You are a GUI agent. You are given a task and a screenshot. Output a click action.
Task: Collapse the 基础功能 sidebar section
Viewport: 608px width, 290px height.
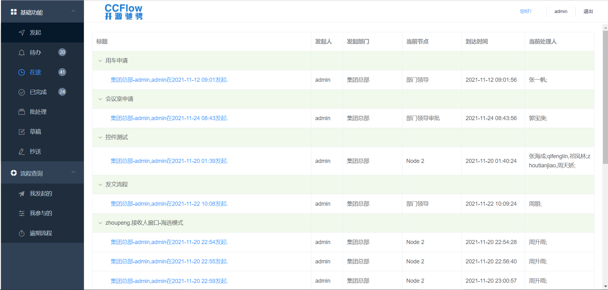click(x=73, y=11)
